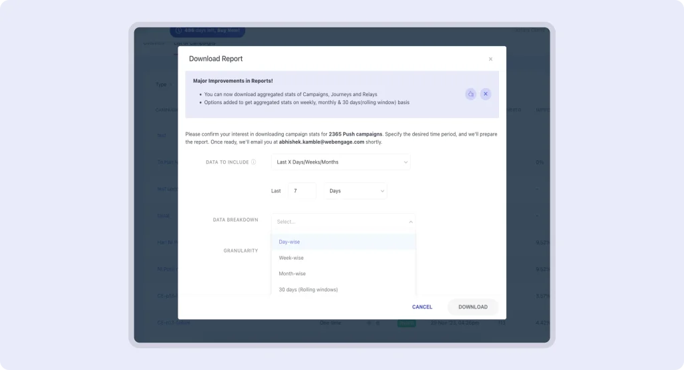Click the Major Improvements in Reports heading

tap(232, 81)
